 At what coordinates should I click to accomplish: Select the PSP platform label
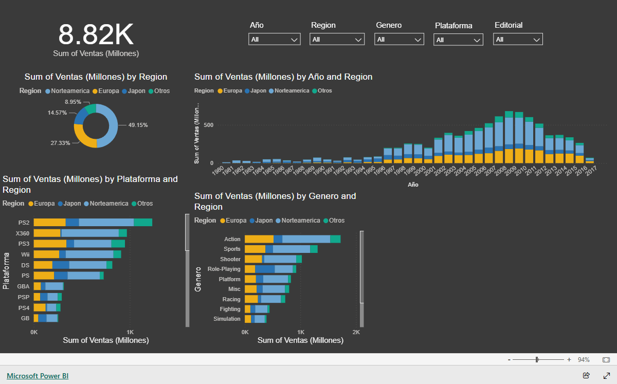coord(24,297)
